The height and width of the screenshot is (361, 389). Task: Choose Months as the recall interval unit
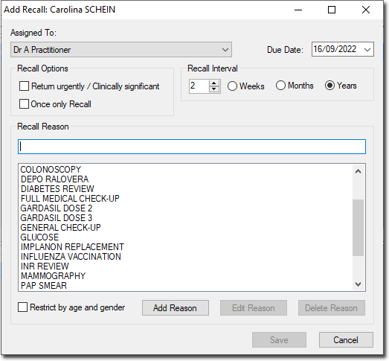click(x=280, y=86)
